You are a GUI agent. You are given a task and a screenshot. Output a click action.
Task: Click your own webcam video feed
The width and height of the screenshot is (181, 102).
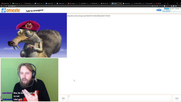[x=29, y=80]
